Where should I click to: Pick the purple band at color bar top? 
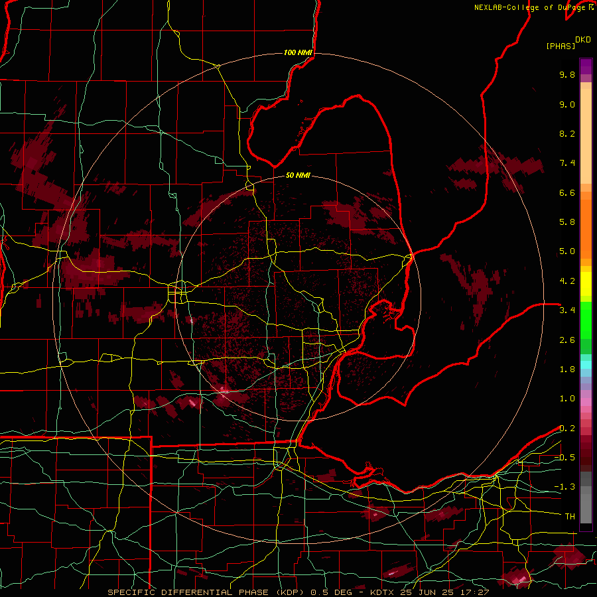click(586, 66)
